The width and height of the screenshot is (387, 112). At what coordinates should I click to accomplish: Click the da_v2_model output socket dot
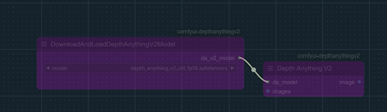point(239,58)
